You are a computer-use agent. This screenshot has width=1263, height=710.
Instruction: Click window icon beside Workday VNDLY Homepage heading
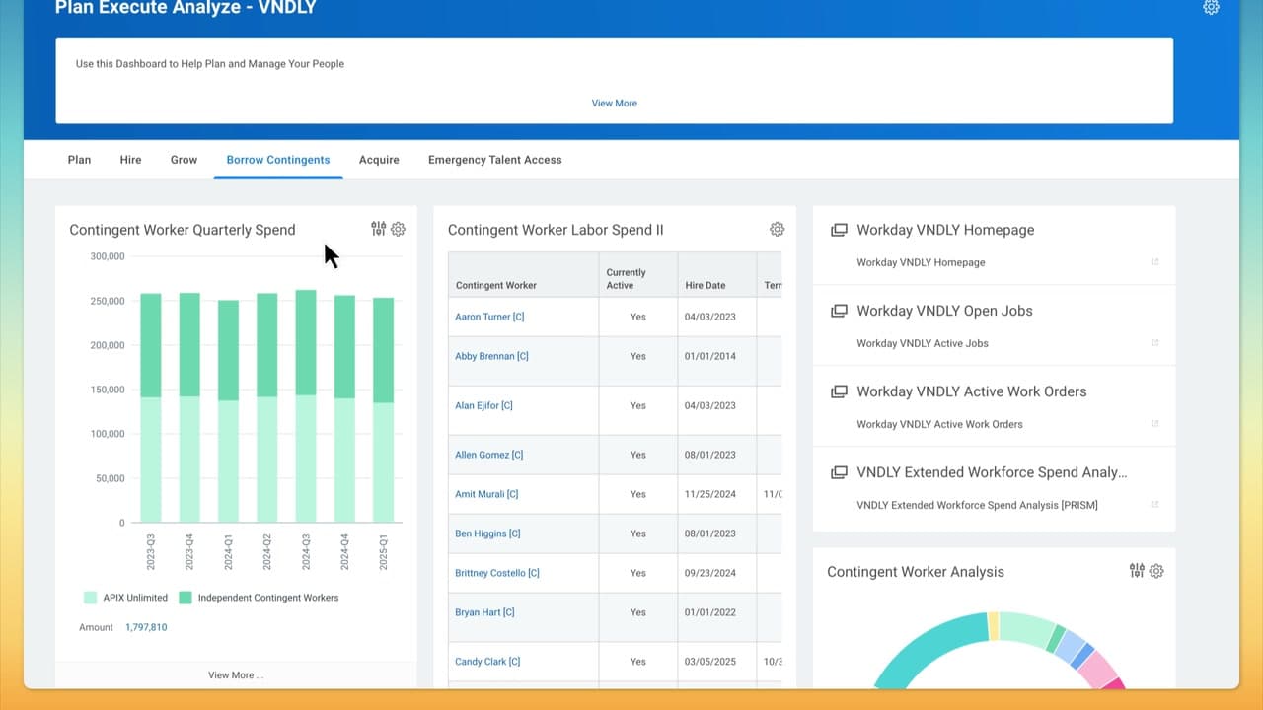coord(839,230)
